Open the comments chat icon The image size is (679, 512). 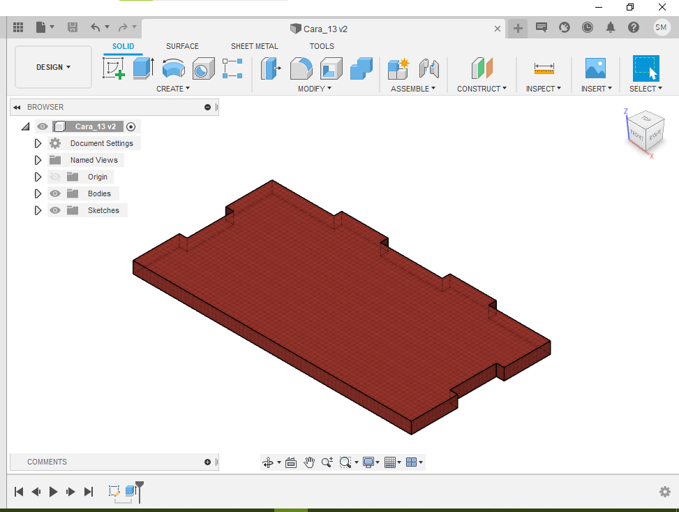[x=542, y=27]
